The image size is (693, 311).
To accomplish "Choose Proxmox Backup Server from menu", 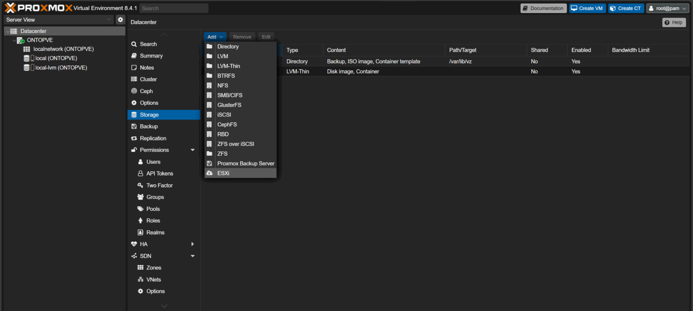I will tap(240, 163).
